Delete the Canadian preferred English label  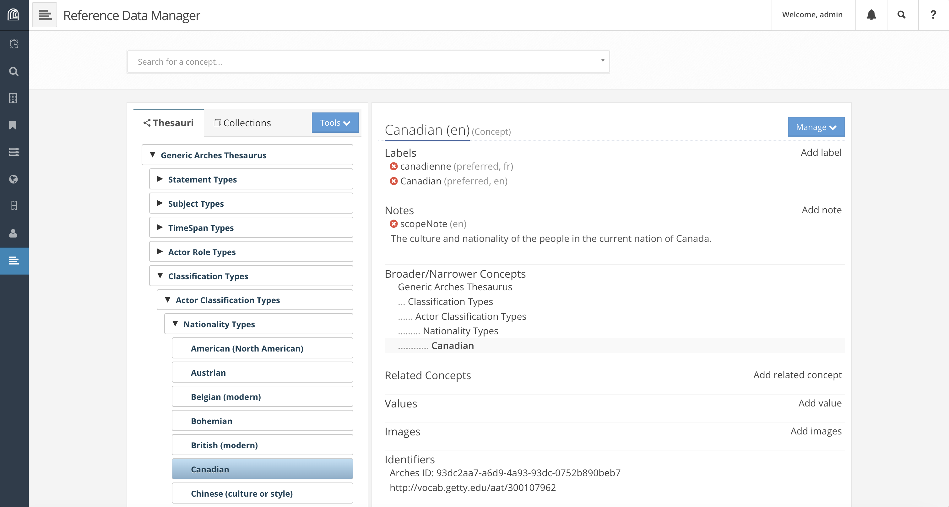pyautogui.click(x=393, y=181)
